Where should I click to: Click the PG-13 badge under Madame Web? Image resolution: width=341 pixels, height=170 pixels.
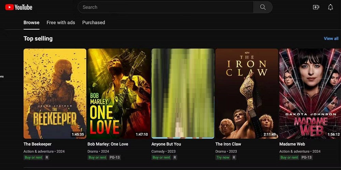pyautogui.click(x=307, y=157)
